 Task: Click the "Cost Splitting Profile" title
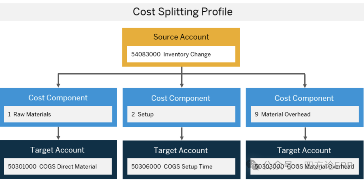pyautogui.click(x=182, y=11)
